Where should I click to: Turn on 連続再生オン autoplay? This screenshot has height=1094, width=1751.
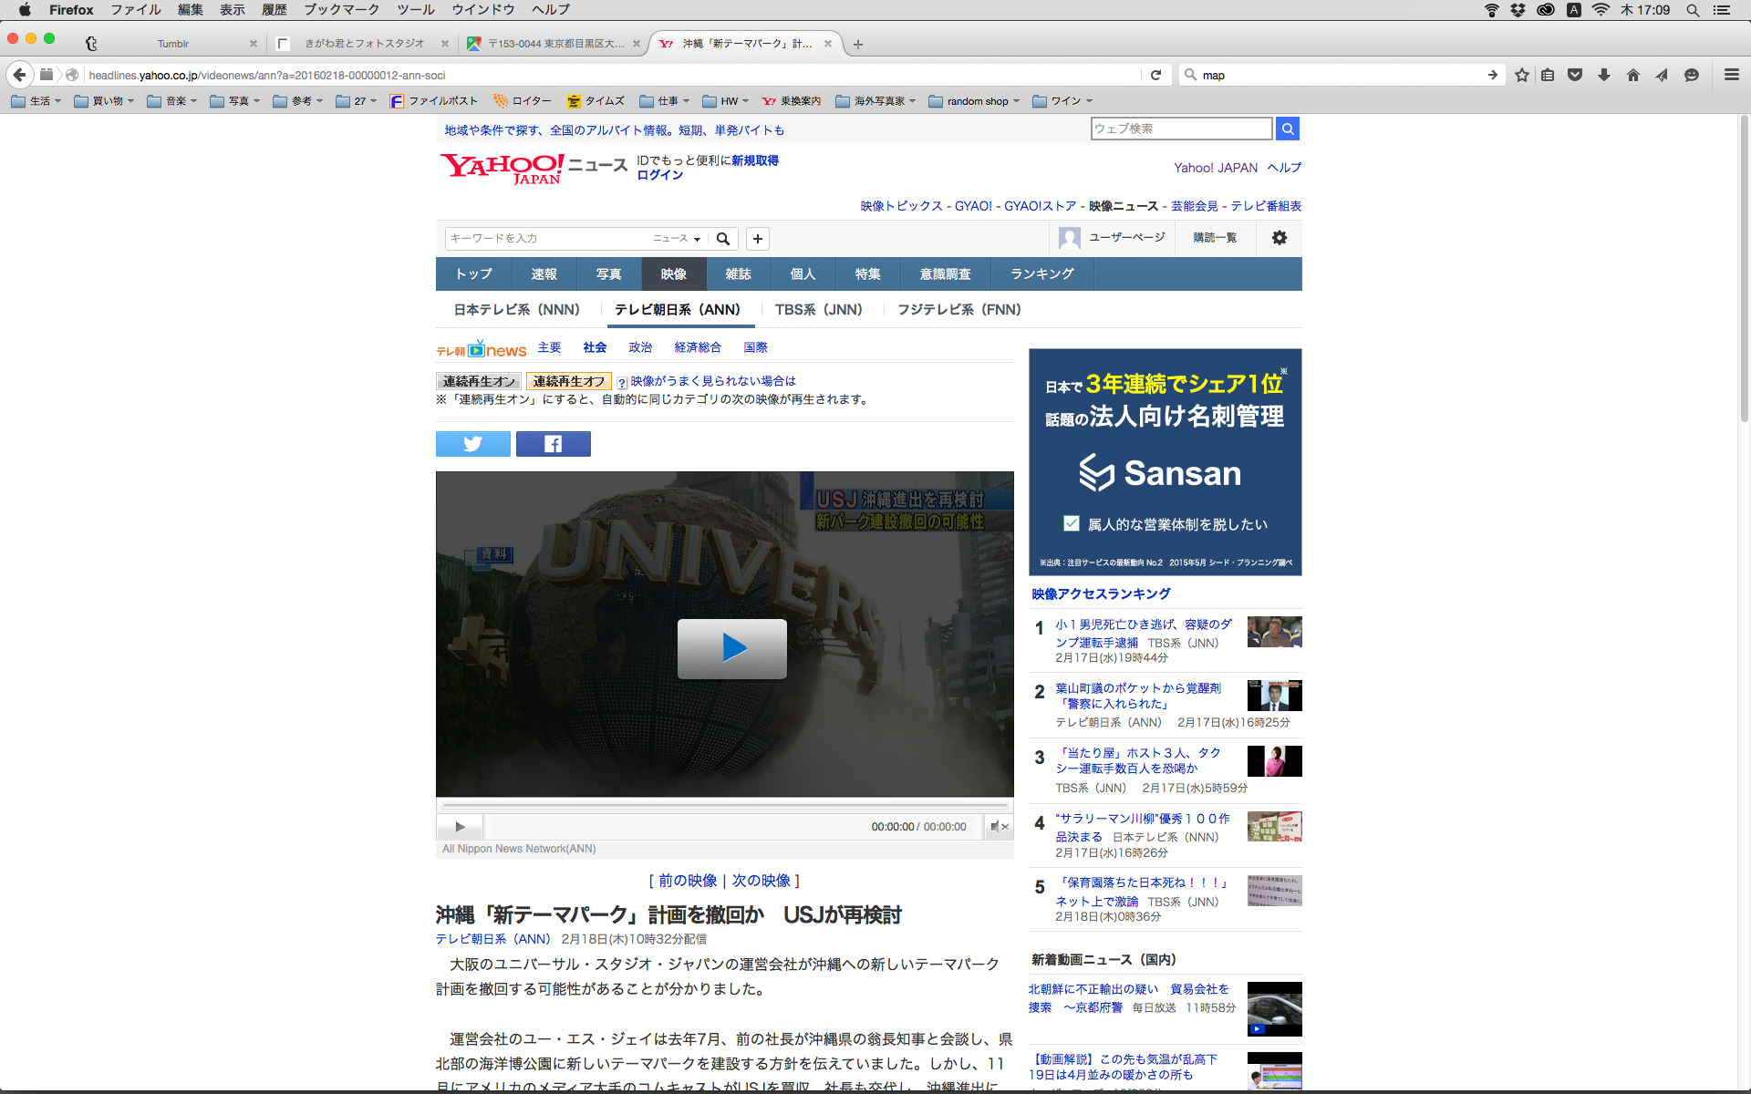tap(479, 381)
